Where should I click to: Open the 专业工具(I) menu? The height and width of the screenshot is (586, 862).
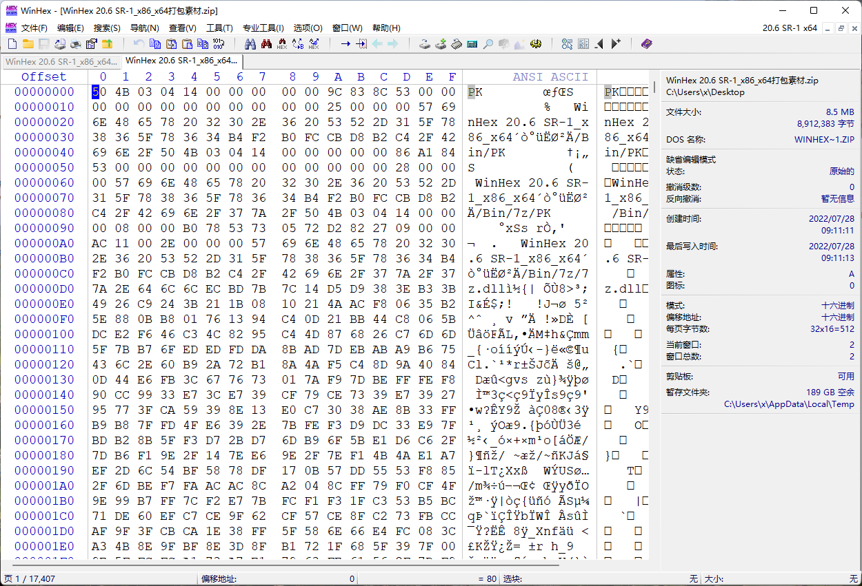[263, 28]
